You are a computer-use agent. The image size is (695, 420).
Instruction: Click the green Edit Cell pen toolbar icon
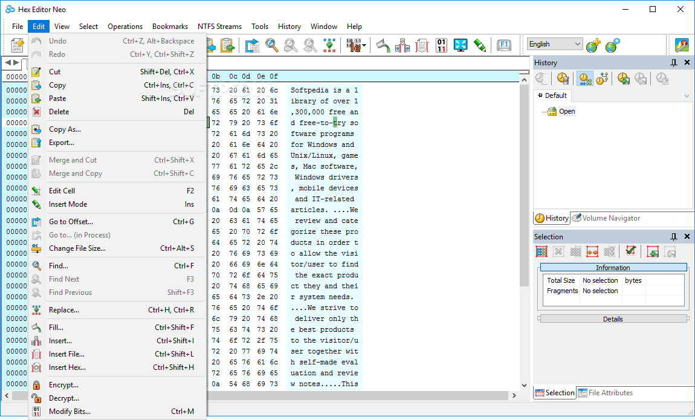480,45
